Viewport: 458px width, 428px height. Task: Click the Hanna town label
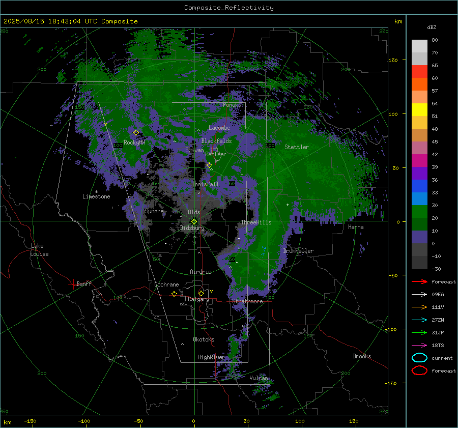[356, 227]
